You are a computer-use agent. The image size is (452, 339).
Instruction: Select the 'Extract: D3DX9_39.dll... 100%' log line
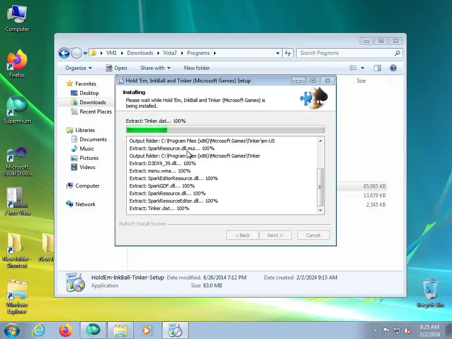[162, 163]
